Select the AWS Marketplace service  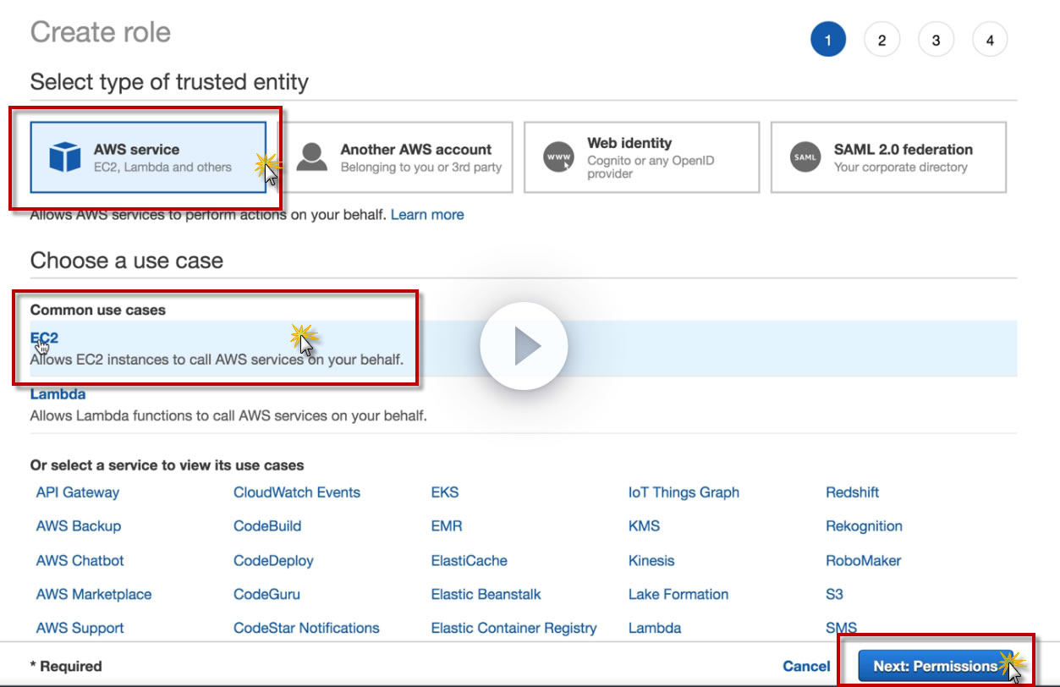tap(94, 595)
